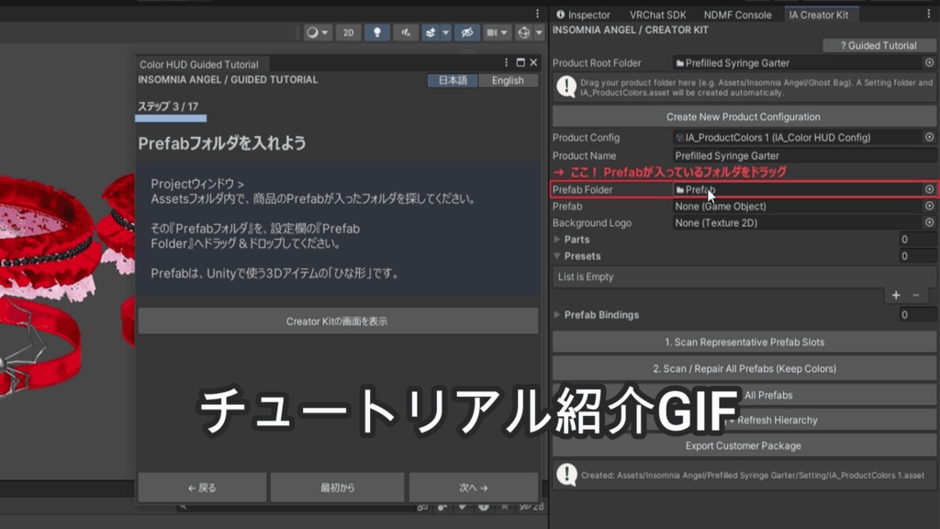Open the effects dropdown arrow
The width and height of the screenshot is (940, 529).
[445, 32]
